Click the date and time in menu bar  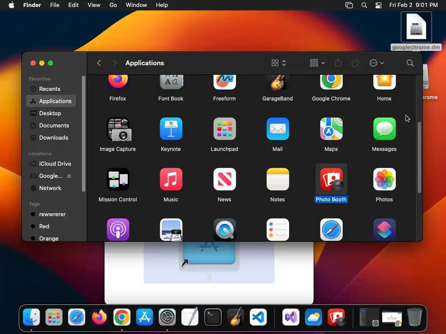pyautogui.click(x=414, y=5)
